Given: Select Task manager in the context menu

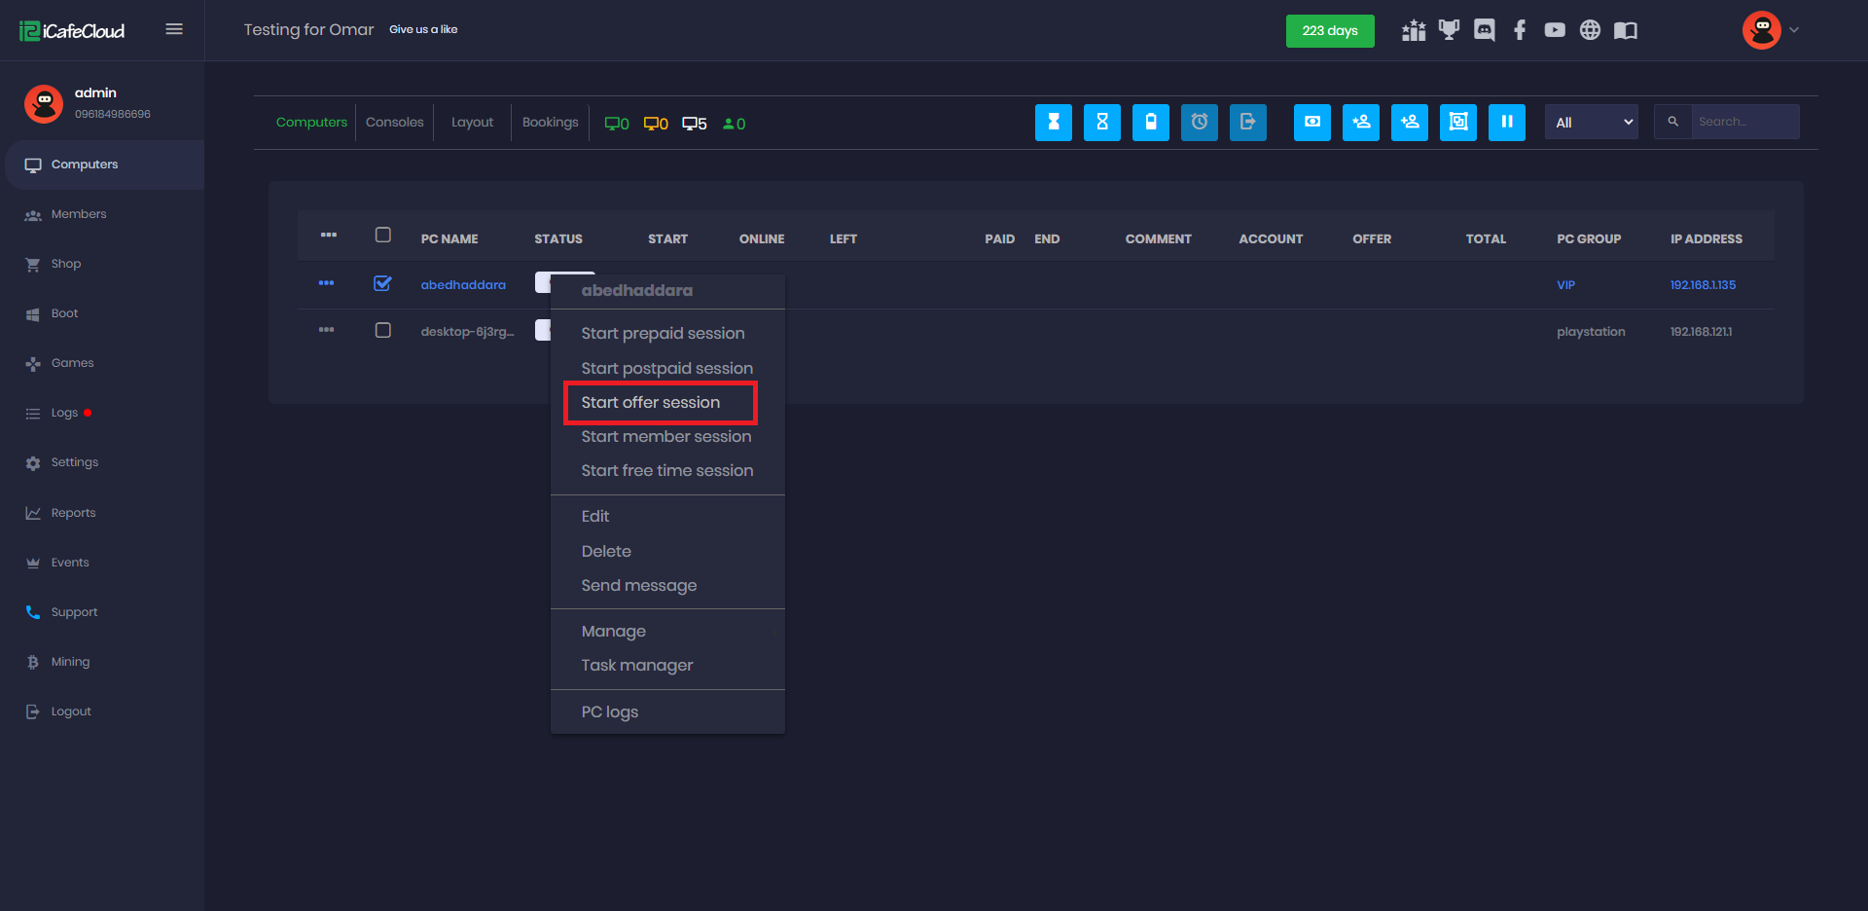Looking at the screenshot, I should click(x=636, y=666).
